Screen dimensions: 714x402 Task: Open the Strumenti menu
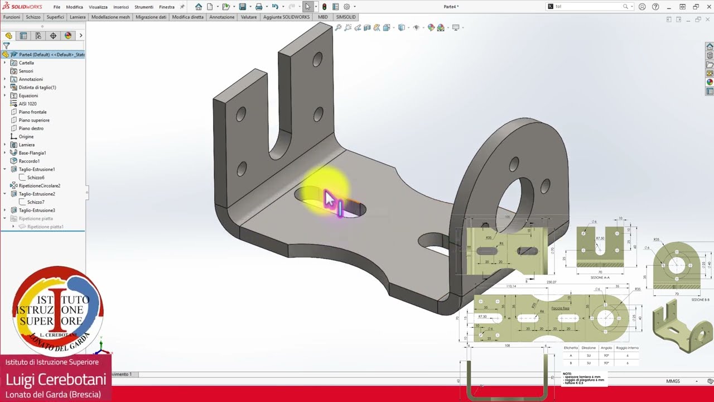click(x=144, y=7)
